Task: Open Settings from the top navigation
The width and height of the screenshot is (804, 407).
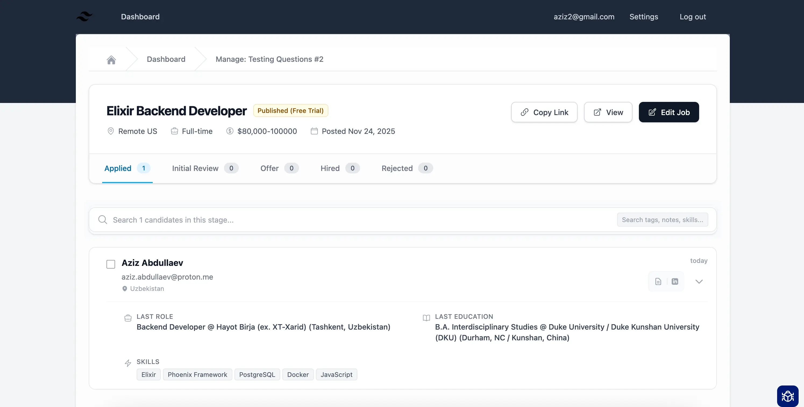Action: (643, 17)
